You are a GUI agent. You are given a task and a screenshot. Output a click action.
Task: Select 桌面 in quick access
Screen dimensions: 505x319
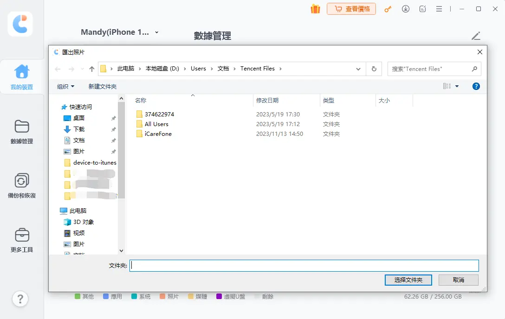[x=78, y=118]
